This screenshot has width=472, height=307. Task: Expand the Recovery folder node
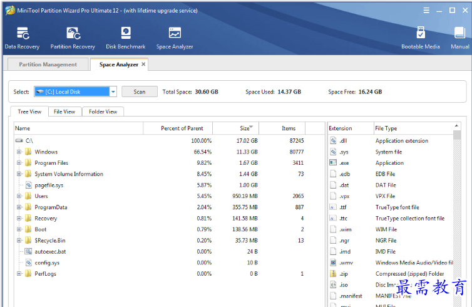19,218
